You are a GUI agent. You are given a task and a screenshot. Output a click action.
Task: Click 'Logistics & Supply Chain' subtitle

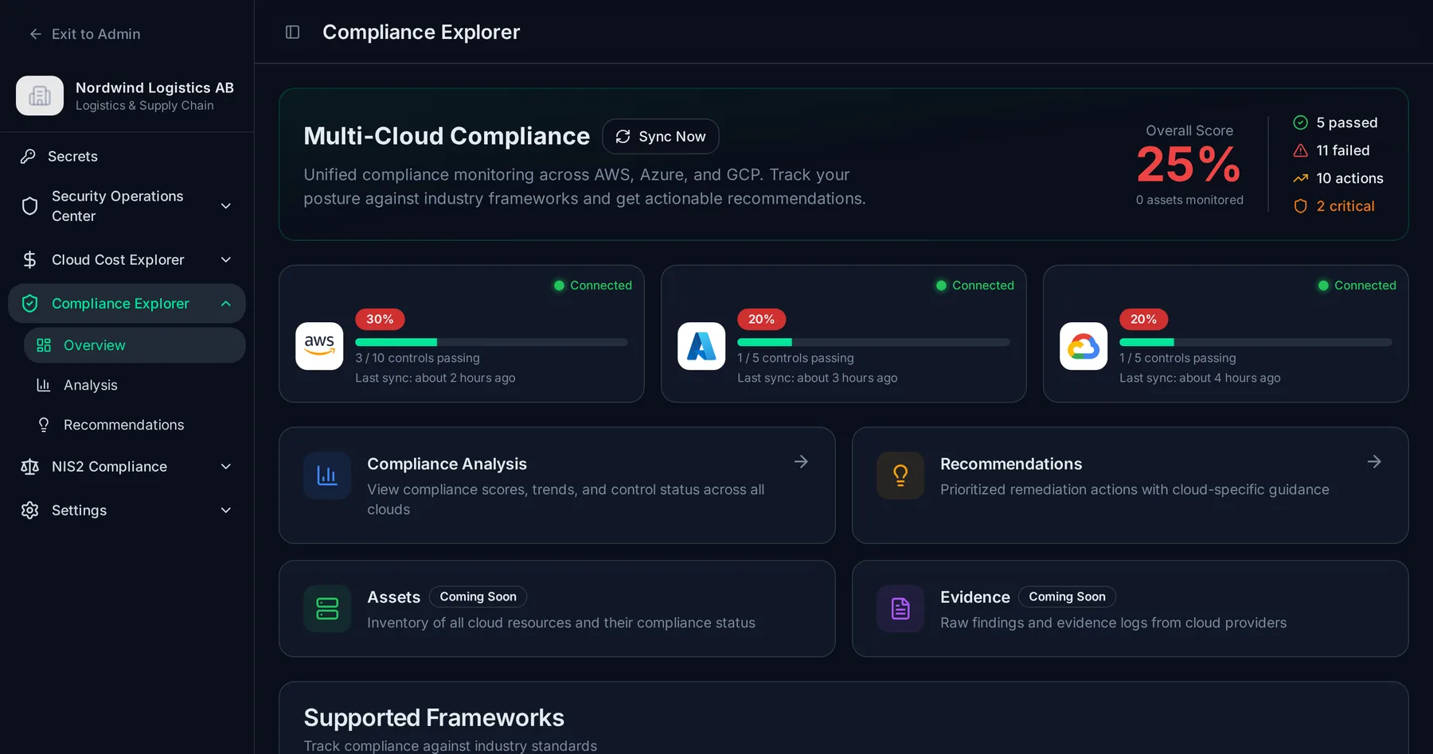tap(145, 106)
